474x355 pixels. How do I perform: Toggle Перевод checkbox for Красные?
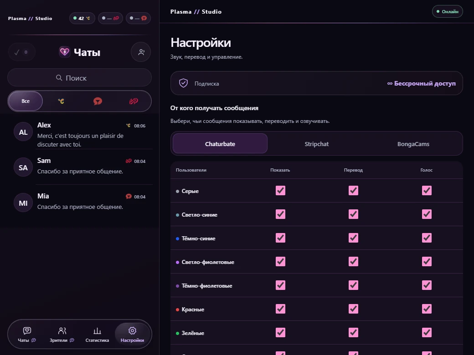click(353, 309)
